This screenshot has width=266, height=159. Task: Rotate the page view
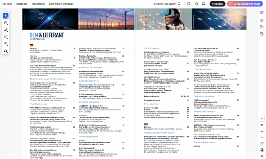click(262, 144)
